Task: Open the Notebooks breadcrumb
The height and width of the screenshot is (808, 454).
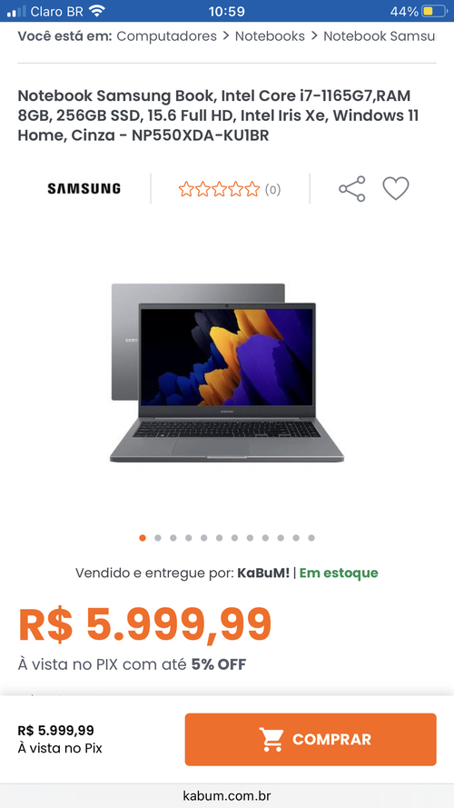Action: pyautogui.click(x=270, y=36)
